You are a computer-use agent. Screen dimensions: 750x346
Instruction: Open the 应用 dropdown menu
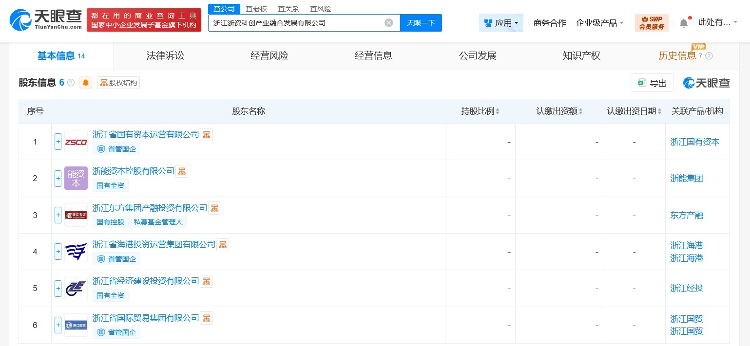click(x=501, y=22)
